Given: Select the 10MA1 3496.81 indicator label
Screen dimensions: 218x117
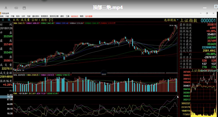Looking at the screenshot, I should tap(32, 23).
